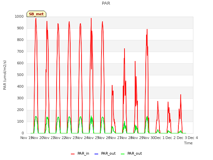
Task: Click the x-axis title Time
Action: click(188, 143)
